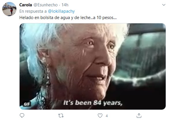The height and width of the screenshot is (120, 170).
Task: Open the share tweet icon
Action: (x=139, y=115)
